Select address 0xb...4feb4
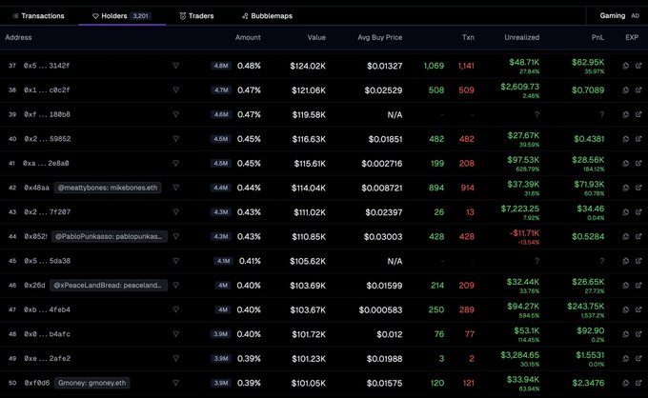This screenshot has height=398, width=648. (x=47, y=309)
